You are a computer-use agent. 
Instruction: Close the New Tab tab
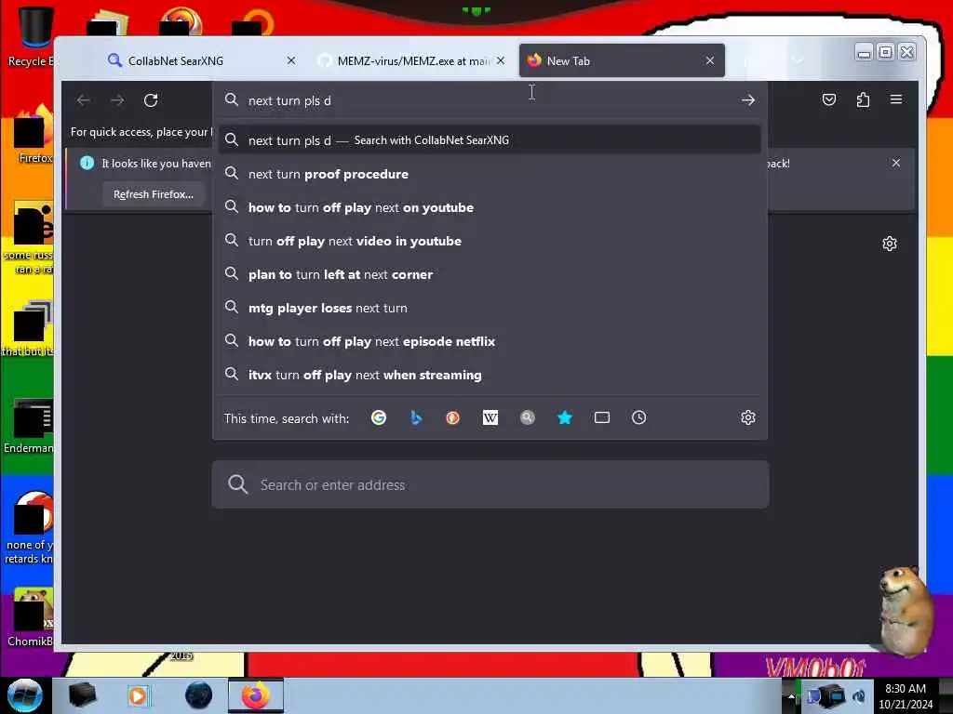click(709, 60)
